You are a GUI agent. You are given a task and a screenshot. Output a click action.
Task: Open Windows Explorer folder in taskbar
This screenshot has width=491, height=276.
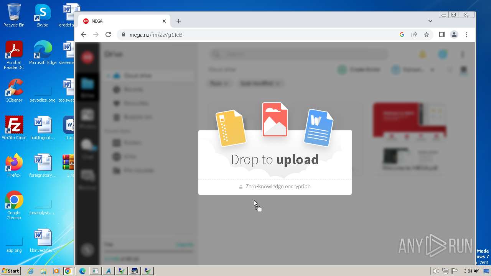click(43, 271)
